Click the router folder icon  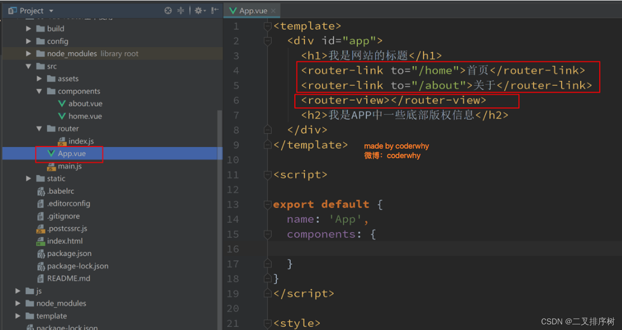[x=52, y=128]
